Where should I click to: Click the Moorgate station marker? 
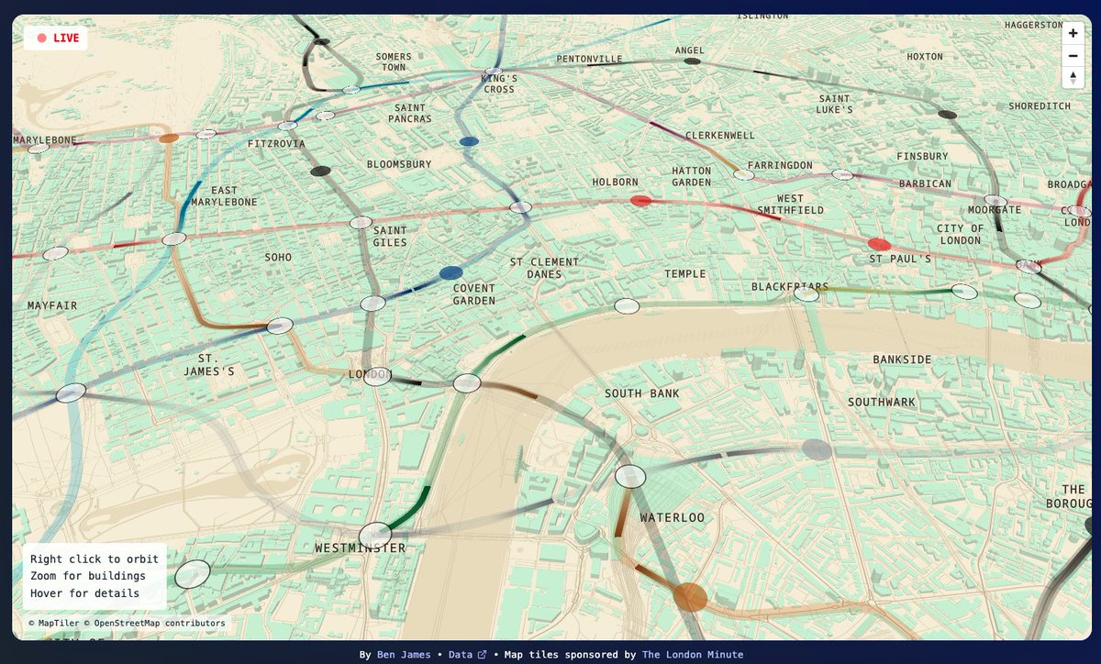coord(995,200)
